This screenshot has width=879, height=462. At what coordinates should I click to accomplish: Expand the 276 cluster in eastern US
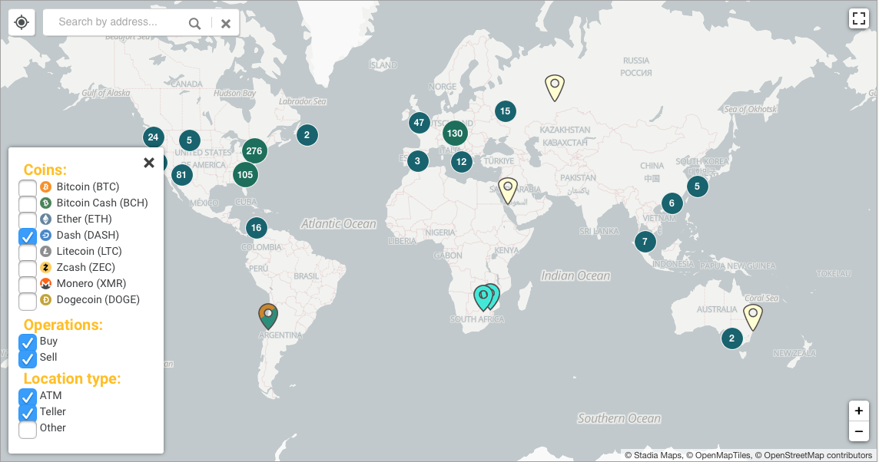click(254, 150)
